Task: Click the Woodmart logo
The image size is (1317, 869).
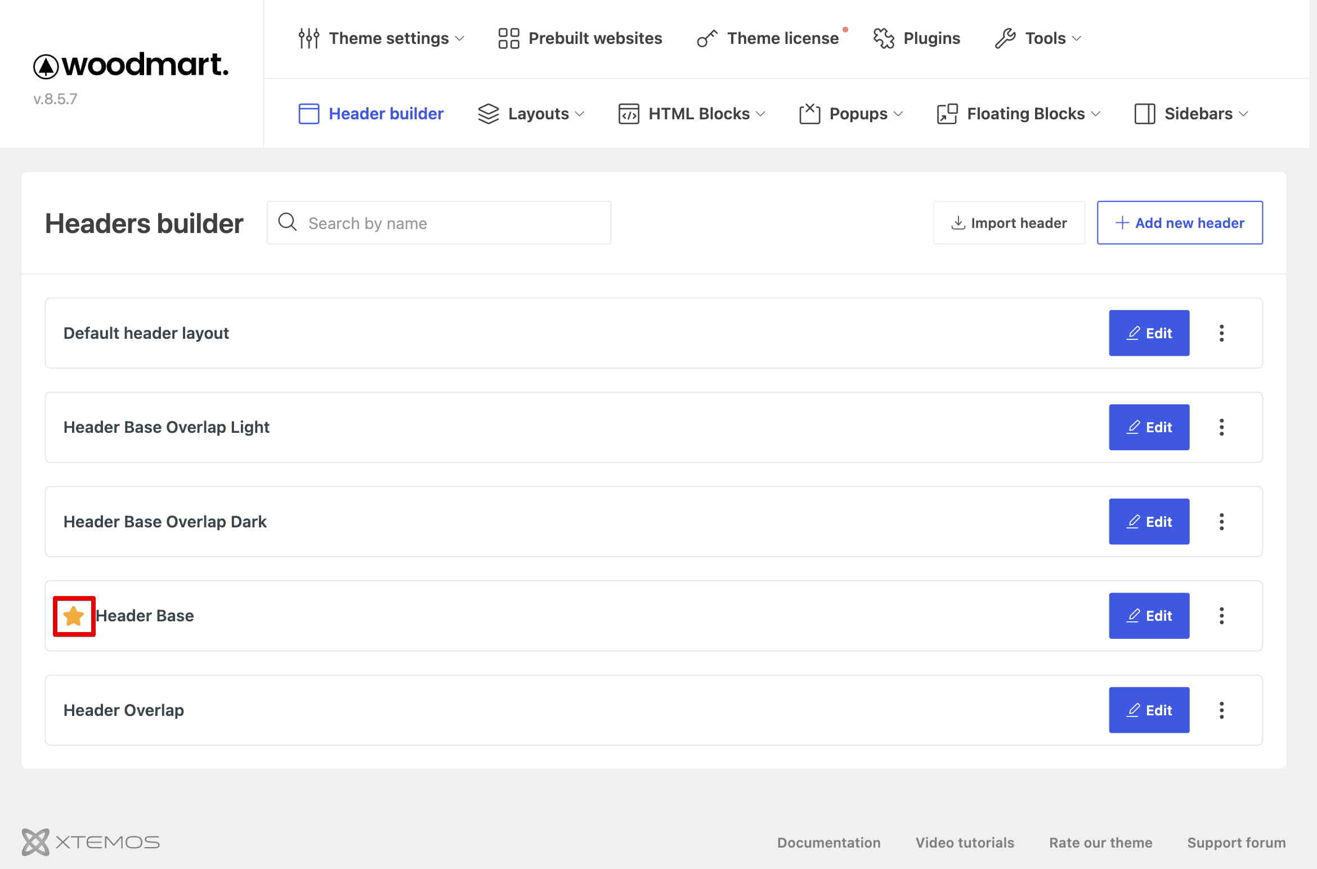Action: pyautogui.click(x=131, y=65)
